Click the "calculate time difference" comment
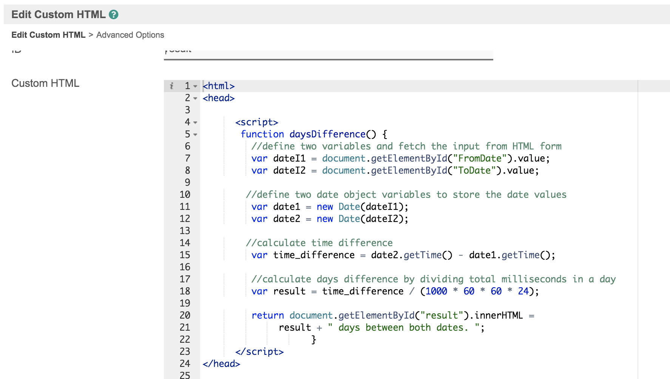The width and height of the screenshot is (670, 379). [x=319, y=243]
